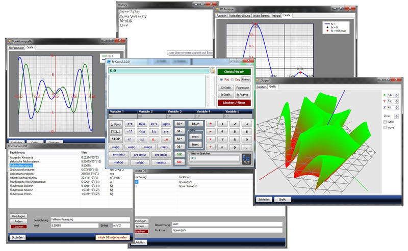Enable the Gitter checkbox in 3dgraf
Screen dimensions: 408x251
click(384, 122)
